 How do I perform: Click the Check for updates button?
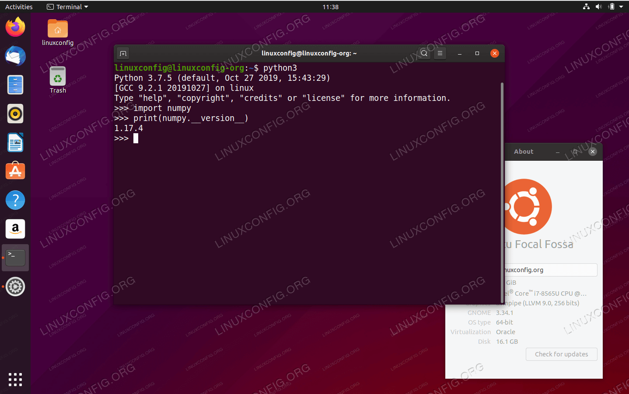[561, 354]
